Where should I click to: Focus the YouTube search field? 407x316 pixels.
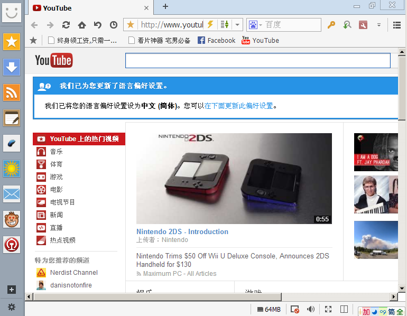click(x=258, y=60)
